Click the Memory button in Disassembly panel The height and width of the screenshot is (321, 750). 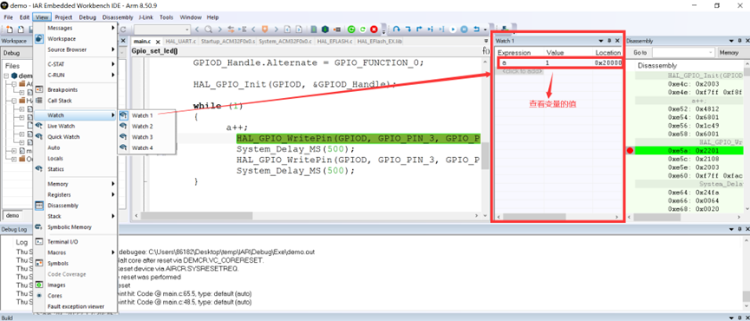click(728, 53)
